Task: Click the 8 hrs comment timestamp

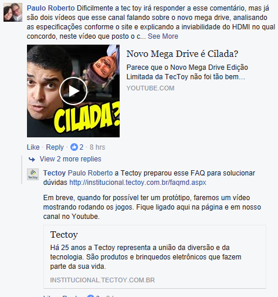Action: 97,147
